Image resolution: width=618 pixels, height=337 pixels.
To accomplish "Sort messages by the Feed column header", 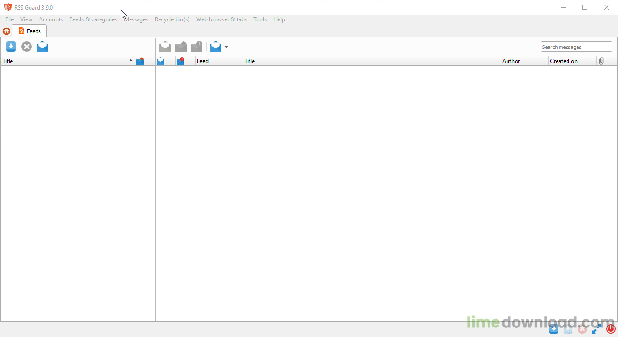I will tap(219, 61).
